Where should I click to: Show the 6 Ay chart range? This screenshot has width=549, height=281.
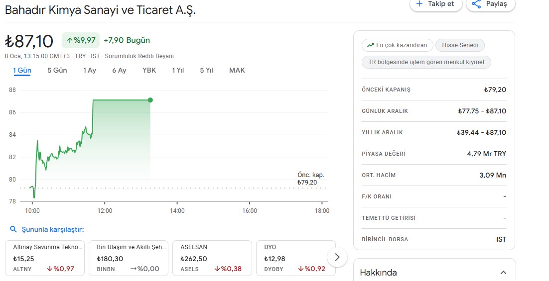click(119, 70)
